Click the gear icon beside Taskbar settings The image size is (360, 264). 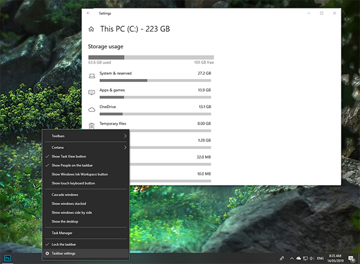pos(47,253)
